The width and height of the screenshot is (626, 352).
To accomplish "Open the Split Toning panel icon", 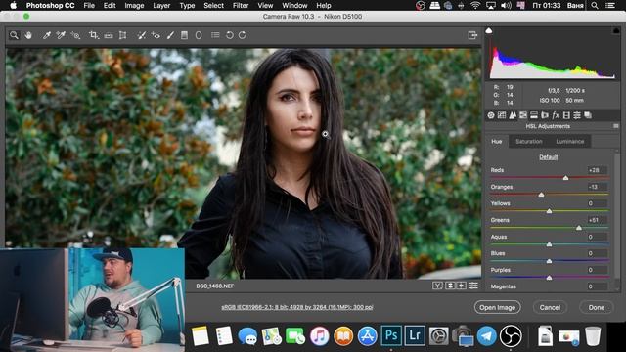I will tap(534, 115).
